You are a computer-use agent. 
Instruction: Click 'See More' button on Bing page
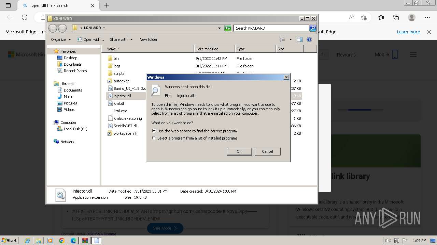(x=165, y=228)
